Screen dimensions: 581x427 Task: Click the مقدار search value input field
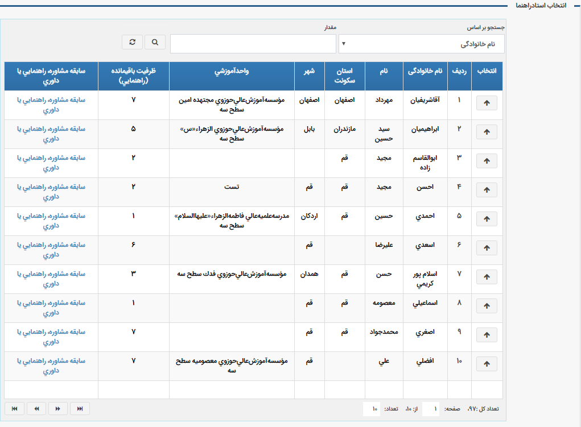(253, 44)
